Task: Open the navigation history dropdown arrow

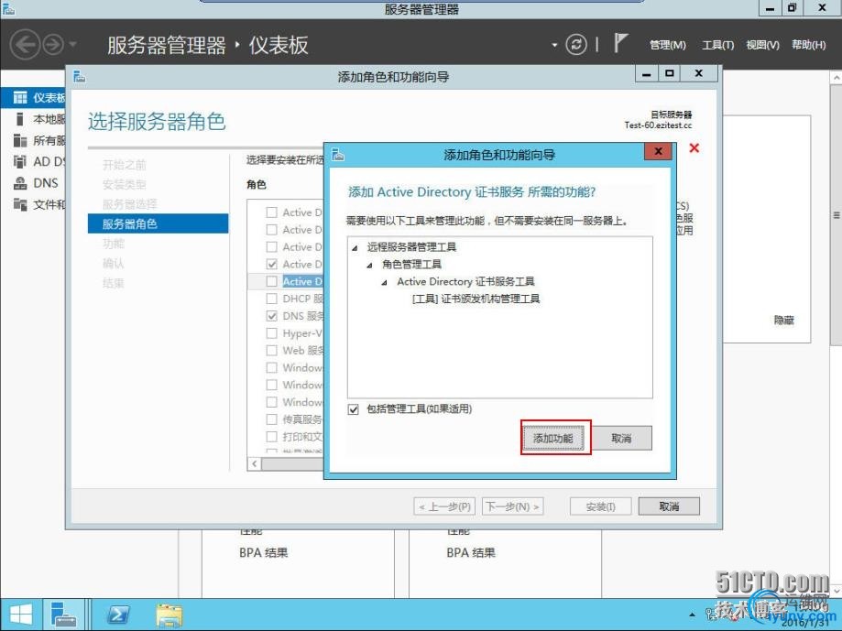Action: point(72,45)
